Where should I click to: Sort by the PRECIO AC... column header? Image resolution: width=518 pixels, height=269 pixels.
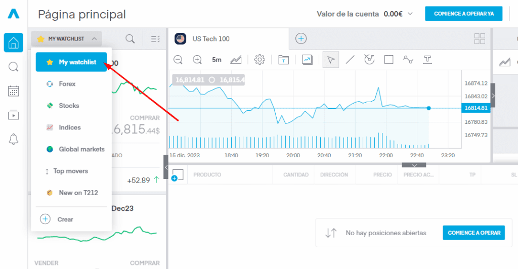tap(418, 175)
